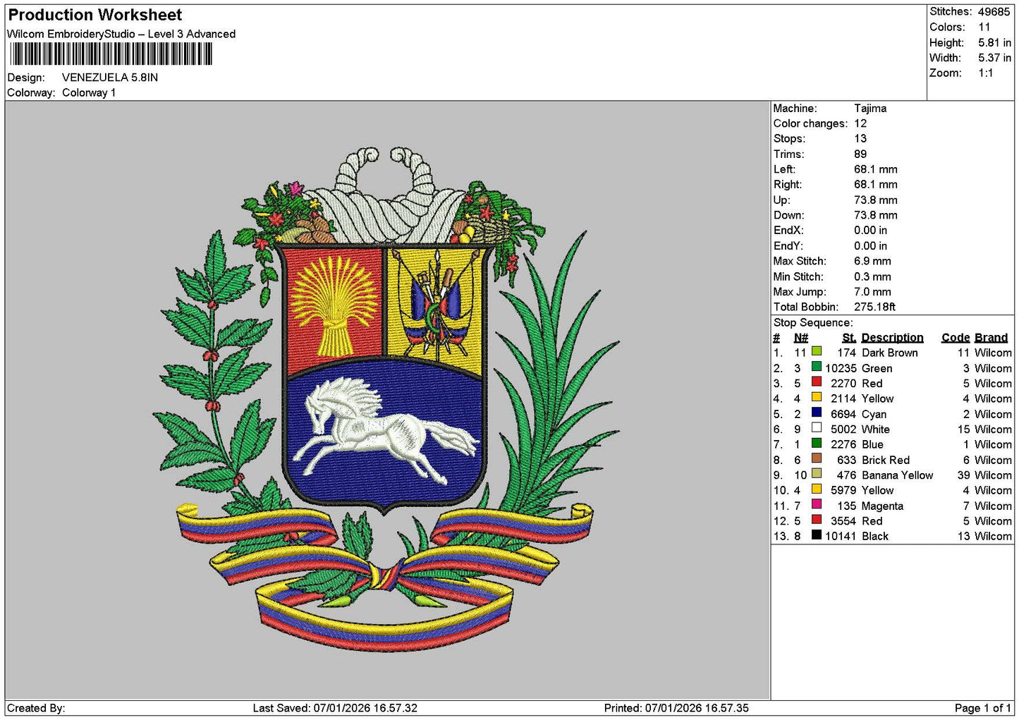Click design name 'VENEZUELA 5.8IN'
The height and width of the screenshot is (720, 1019).
110,78
